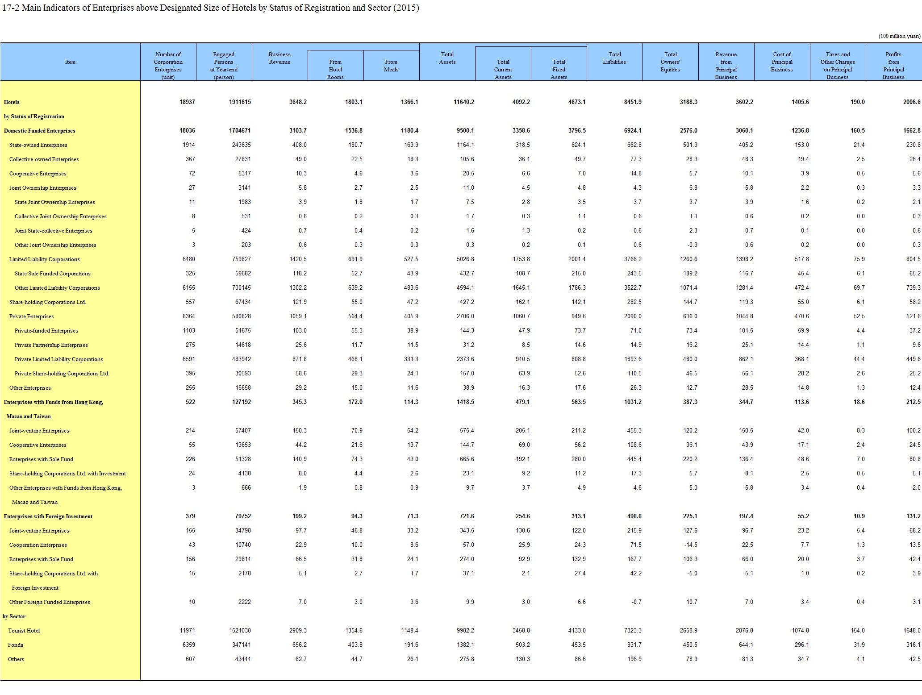
Task: Click Hotels total assets '11640.2'
Action: 464,102
